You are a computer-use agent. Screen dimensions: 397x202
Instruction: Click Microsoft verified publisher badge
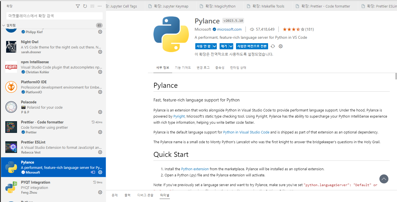pos(214,29)
